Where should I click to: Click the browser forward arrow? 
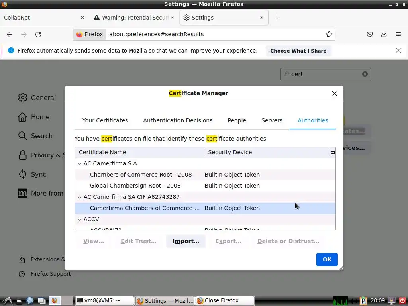click(24, 35)
